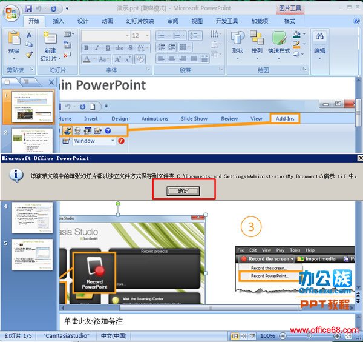Select the slide 5 thumbnail
363x342 pixels.
[x=32, y=255]
